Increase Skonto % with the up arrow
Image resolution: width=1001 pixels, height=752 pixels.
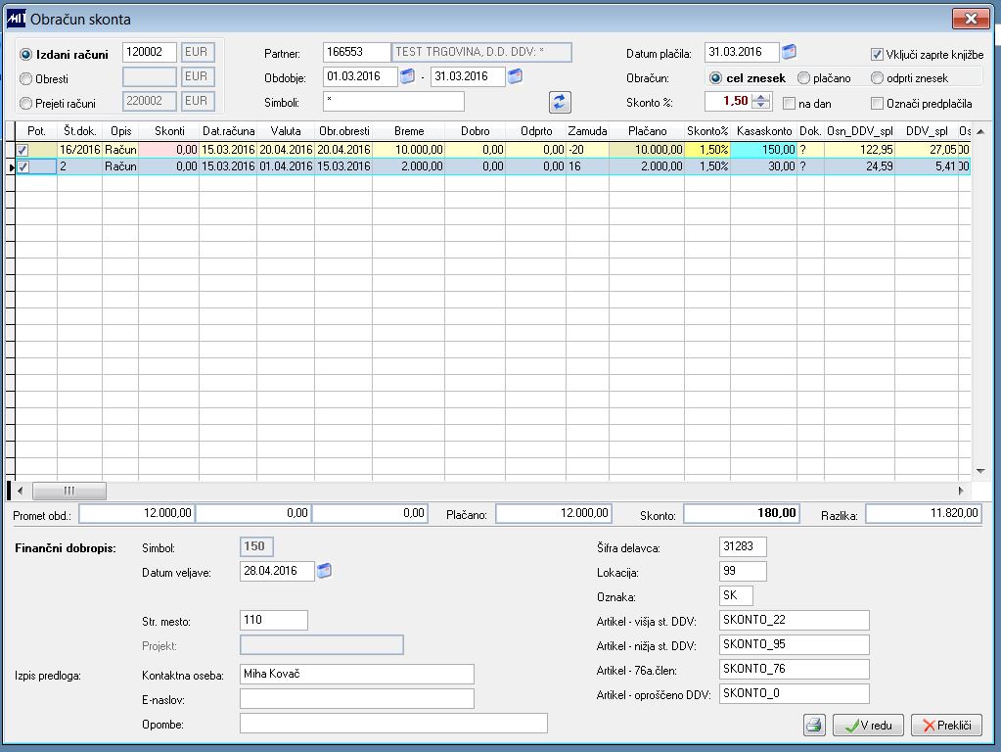point(760,98)
